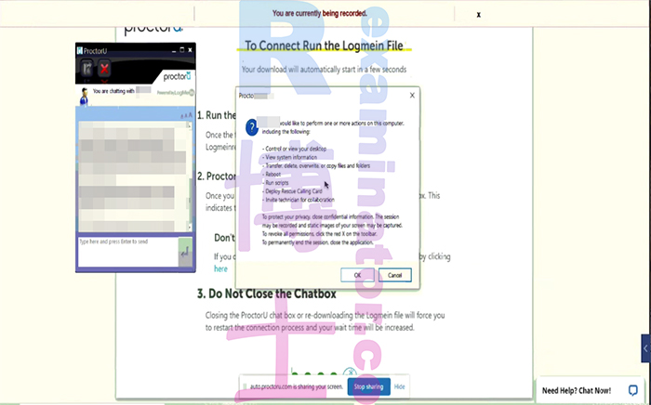This screenshot has height=405, width=651.
Task: Click the proctoru logo in chat window
Action: tap(177, 77)
